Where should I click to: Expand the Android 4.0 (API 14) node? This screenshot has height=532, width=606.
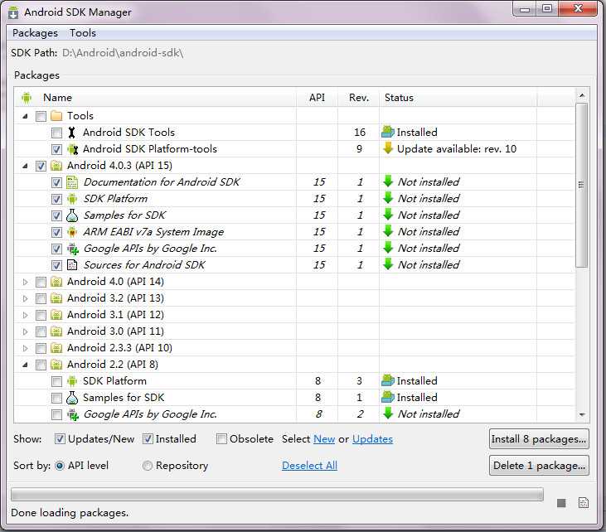25,282
